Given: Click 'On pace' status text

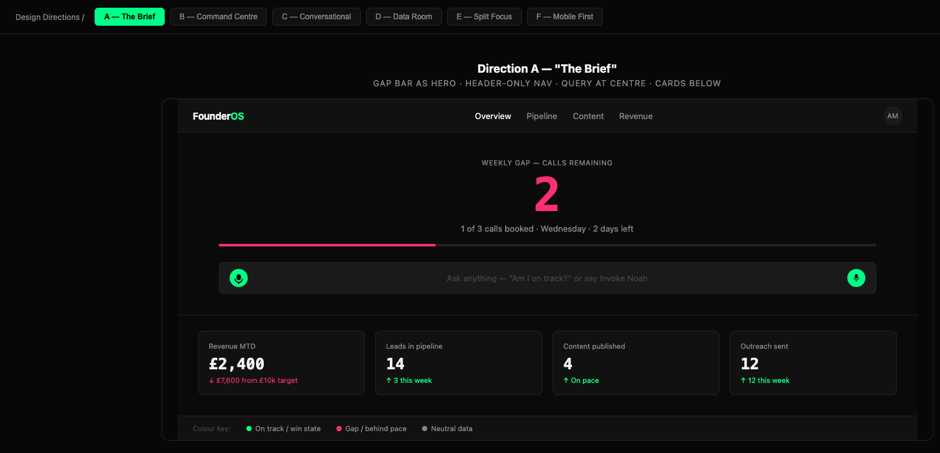Looking at the screenshot, I should point(585,380).
